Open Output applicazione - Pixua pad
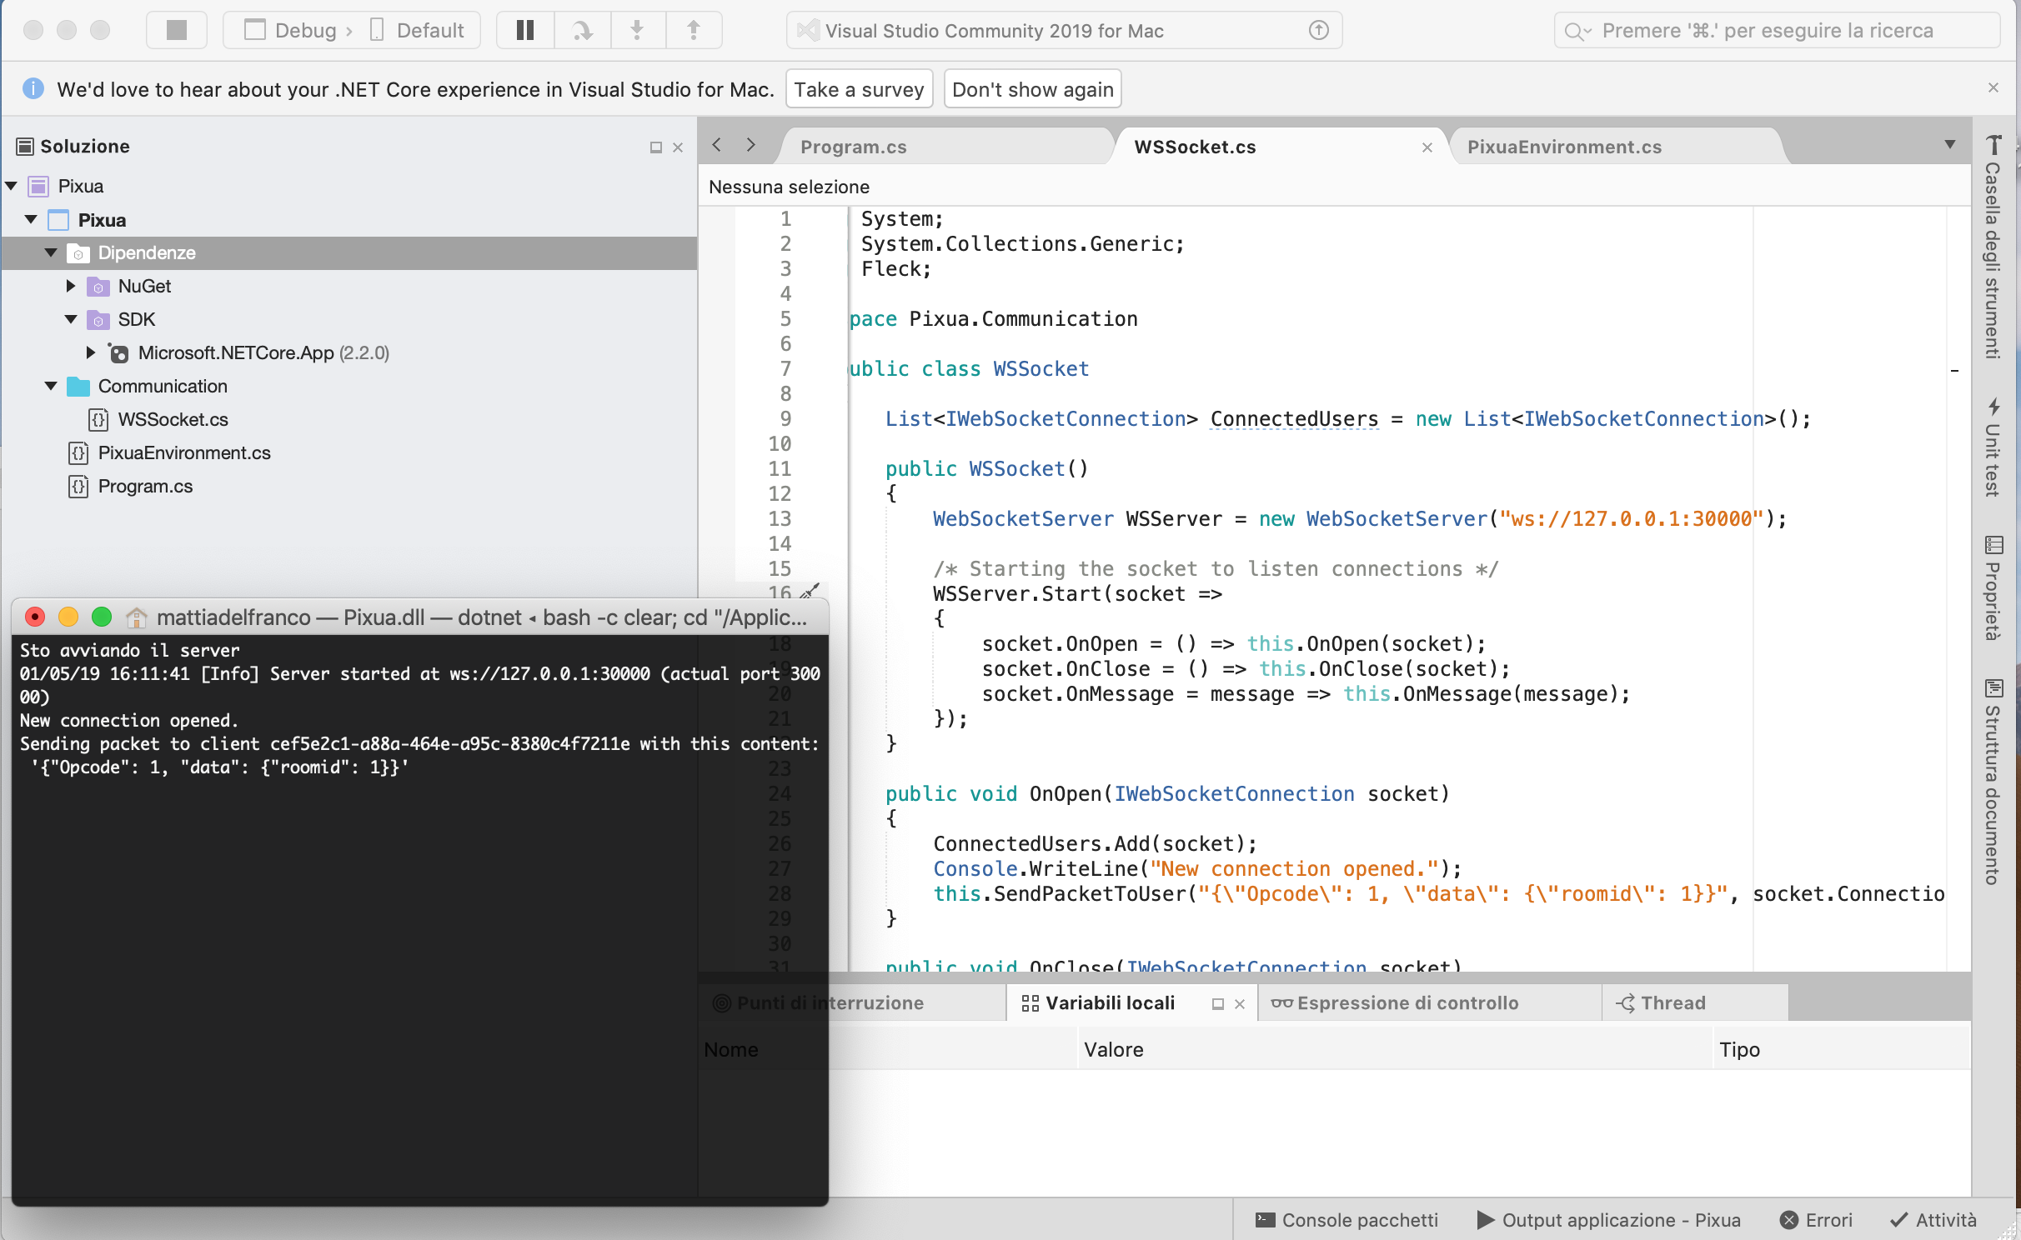Image resolution: width=2021 pixels, height=1240 pixels. [1608, 1220]
